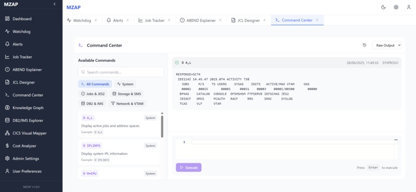The height and width of the screenshot is (192, 416).
Task: Close the JCL Designer tab
Action: tap(264, 20)
